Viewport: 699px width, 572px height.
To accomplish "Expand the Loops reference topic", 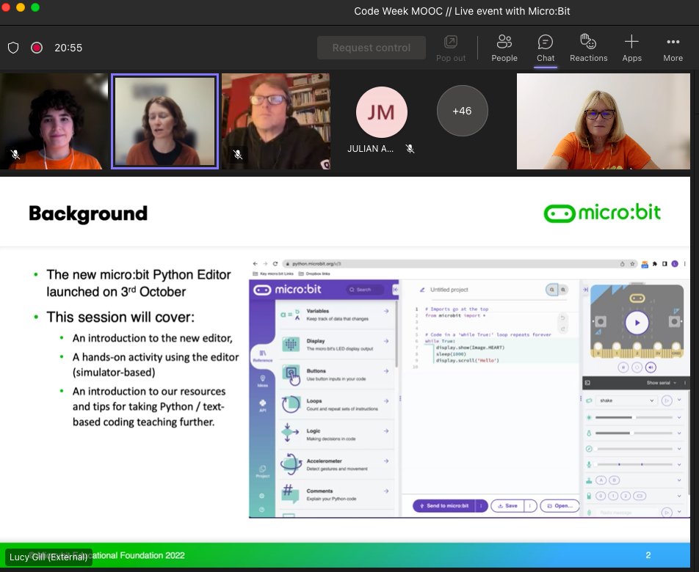I will tap(336, 405).
